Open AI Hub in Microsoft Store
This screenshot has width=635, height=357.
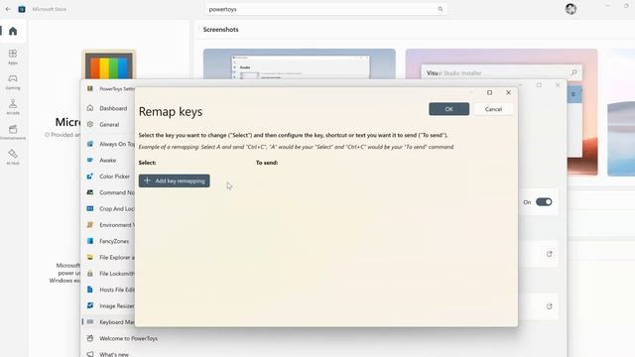(13, 157)
